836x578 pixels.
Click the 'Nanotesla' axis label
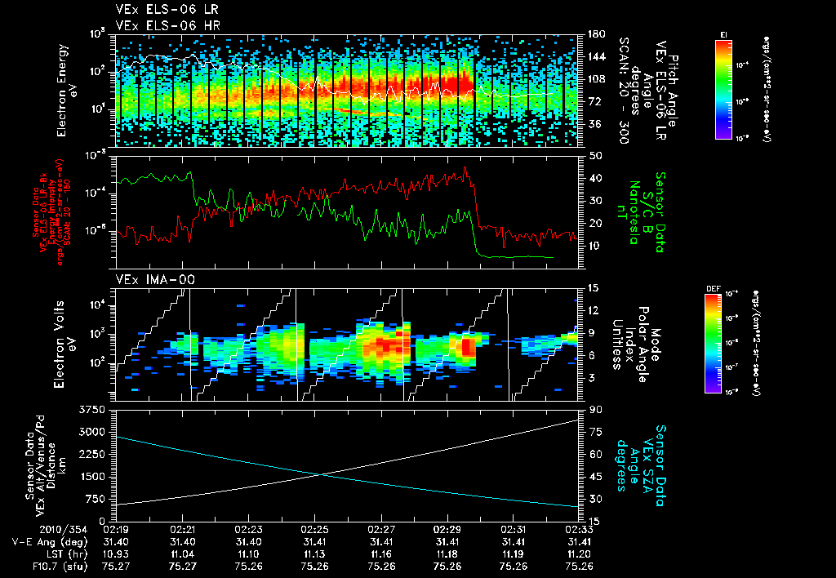pos(634,212)
